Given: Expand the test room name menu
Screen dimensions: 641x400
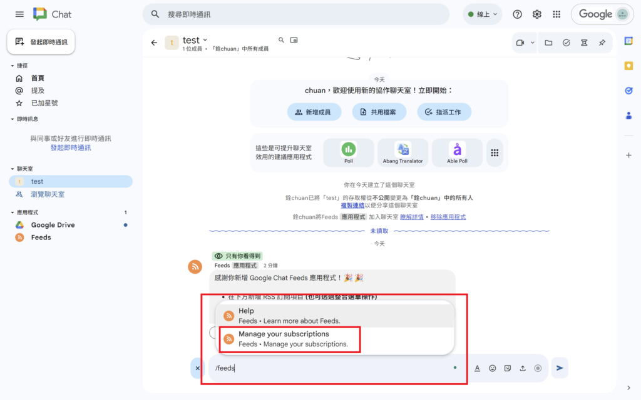Looking at the screenshot, I should (205, 41).
